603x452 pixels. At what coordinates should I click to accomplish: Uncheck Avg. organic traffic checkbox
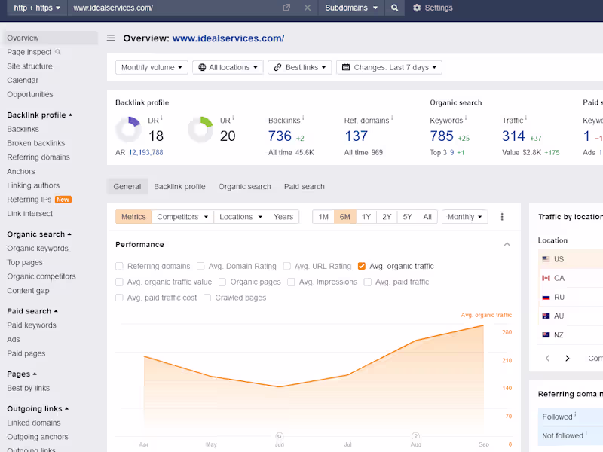362,266
